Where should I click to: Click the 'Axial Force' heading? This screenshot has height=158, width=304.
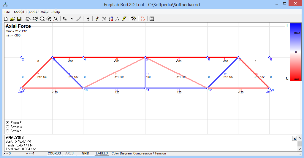click(x=18, y=26)
